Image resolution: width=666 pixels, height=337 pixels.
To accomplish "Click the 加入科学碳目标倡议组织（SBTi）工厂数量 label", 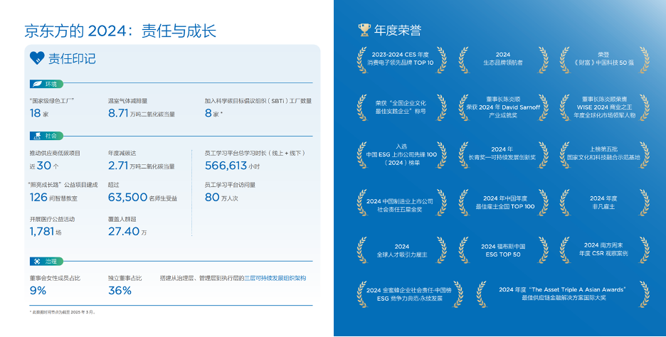I will [258, 101].
